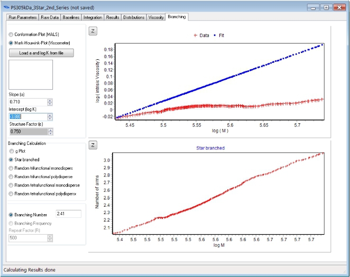Open the Viscosity tab
Image resolution: width=350 pixels, height=277 pixels.
tap(156, 17)
